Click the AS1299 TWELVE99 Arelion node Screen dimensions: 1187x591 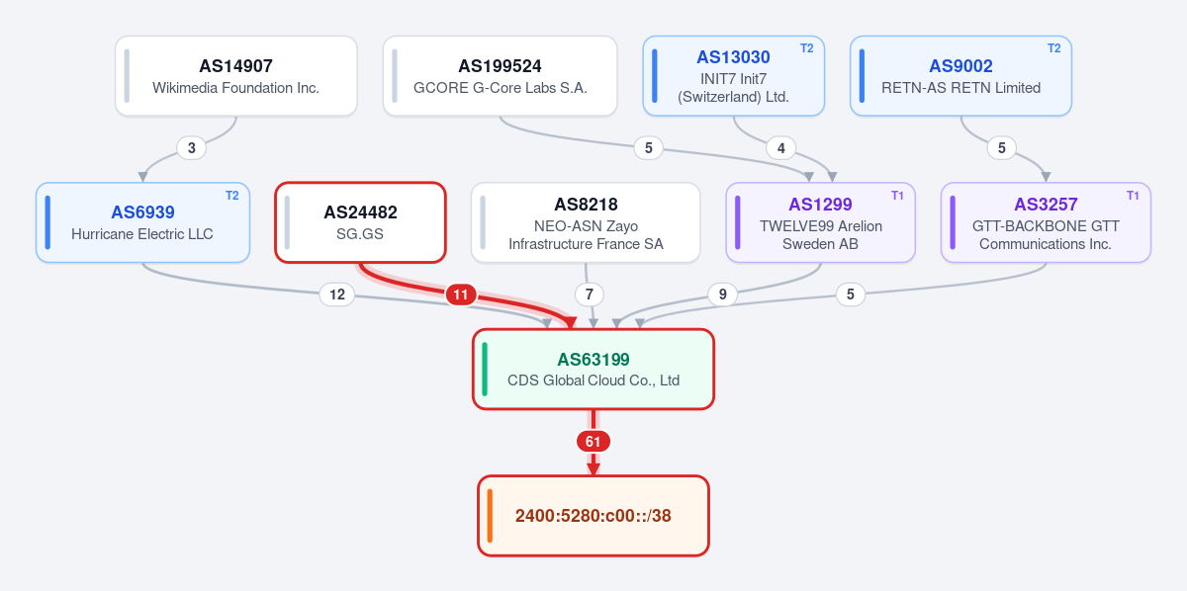click(x=820, y=222)
